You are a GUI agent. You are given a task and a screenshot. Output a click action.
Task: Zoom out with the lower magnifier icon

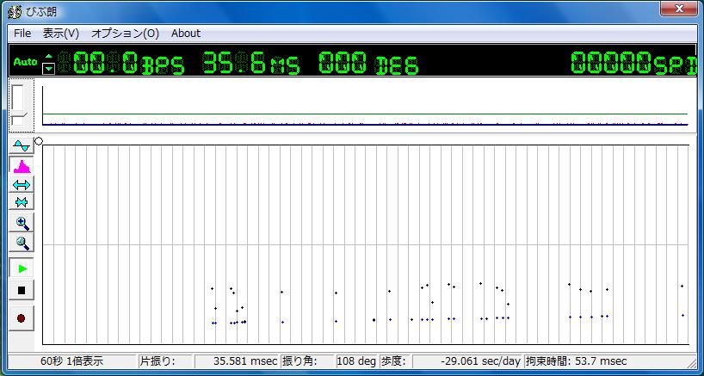(22, 243)
